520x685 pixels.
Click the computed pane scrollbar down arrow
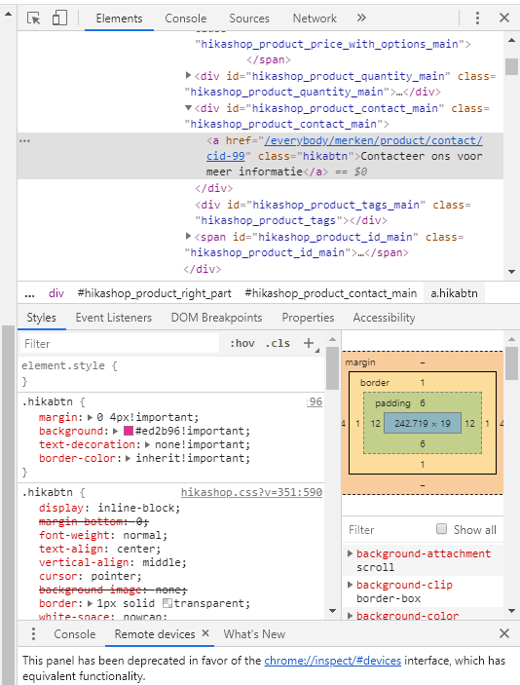pyautogui.click(x=511, y=611)
